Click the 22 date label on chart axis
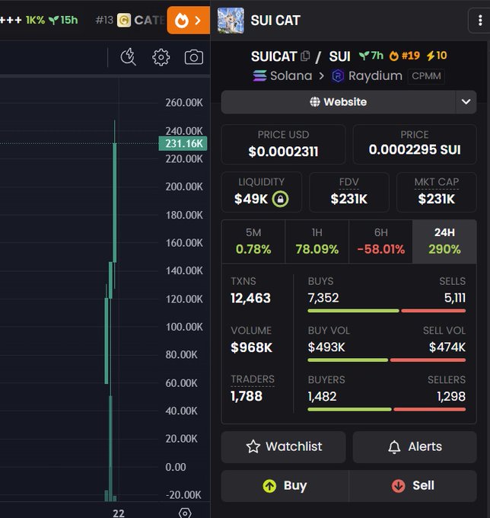 (x=119, y=513)
